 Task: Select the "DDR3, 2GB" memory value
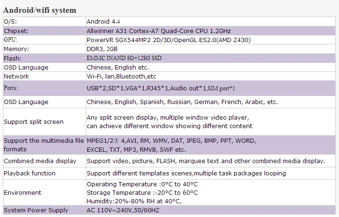click(101, 49)
